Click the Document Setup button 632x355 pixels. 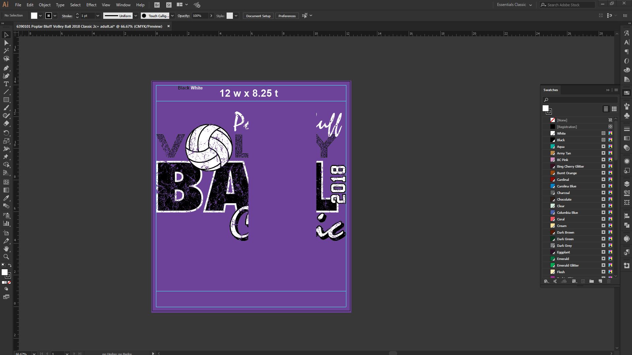point(258,16)
